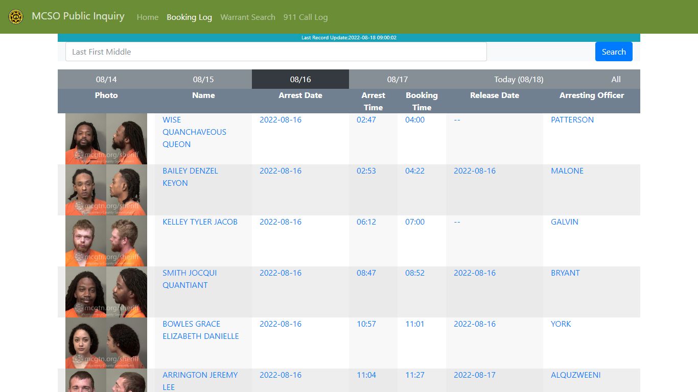Open mugshot of Bowles Grace Elizabeth Danielle
Image resolution: width=698 pixels, height=392 pixels.
(106, 343)
